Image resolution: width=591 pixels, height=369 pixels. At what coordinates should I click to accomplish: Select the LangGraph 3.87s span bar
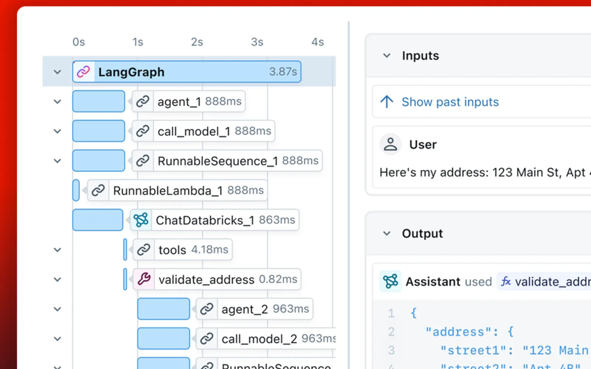(x=187, y=72)
